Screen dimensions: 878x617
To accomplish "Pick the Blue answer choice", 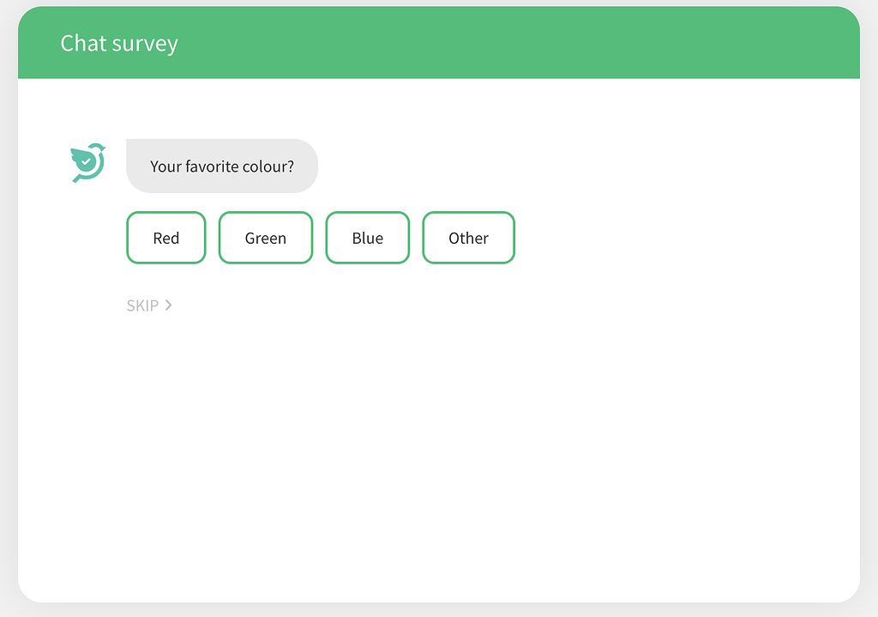I will pyautogui.click(x=367, y=238).
